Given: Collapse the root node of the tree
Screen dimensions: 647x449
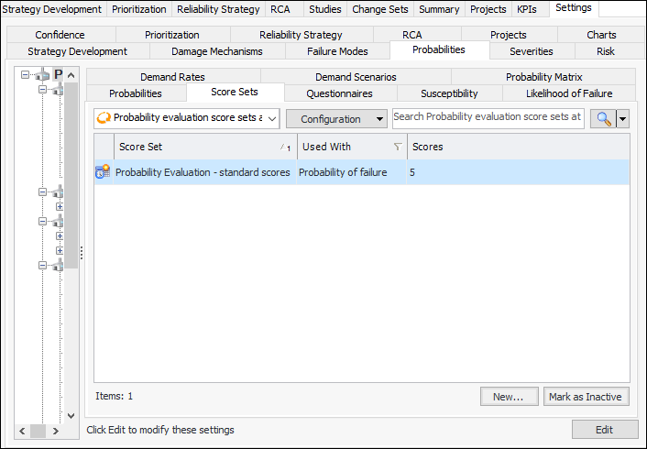Looking at the screenshot, I should point(25,75).
